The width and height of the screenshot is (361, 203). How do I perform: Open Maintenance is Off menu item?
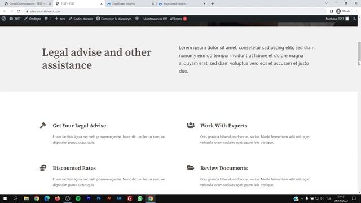tap(155, 19)
